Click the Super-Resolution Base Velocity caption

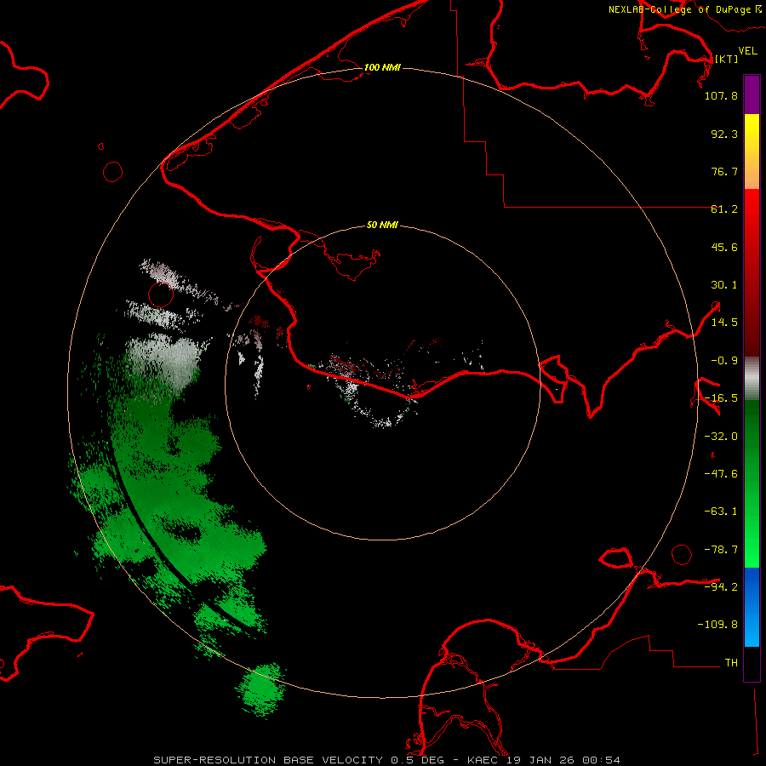pyautogui.click(x=386, y=760)
